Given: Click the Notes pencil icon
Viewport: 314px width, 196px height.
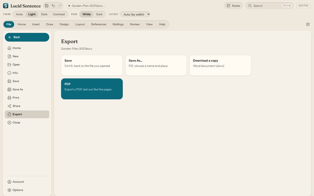Looking at the screenshot, I should 228,5.
